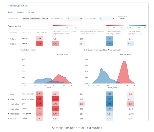This screenshot has width=154, height=132.
Task: Open the Evaluation tab
Action: pyautogui.click(x=21, y=12)
